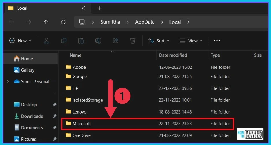Click the This PC monitor icon in address bar
The height and width of the screenshot is (145, 271).
click(x=82, y=22)
